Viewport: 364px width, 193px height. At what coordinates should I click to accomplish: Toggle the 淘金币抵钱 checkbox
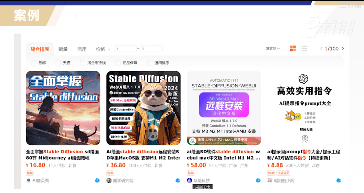pos(83,63)
